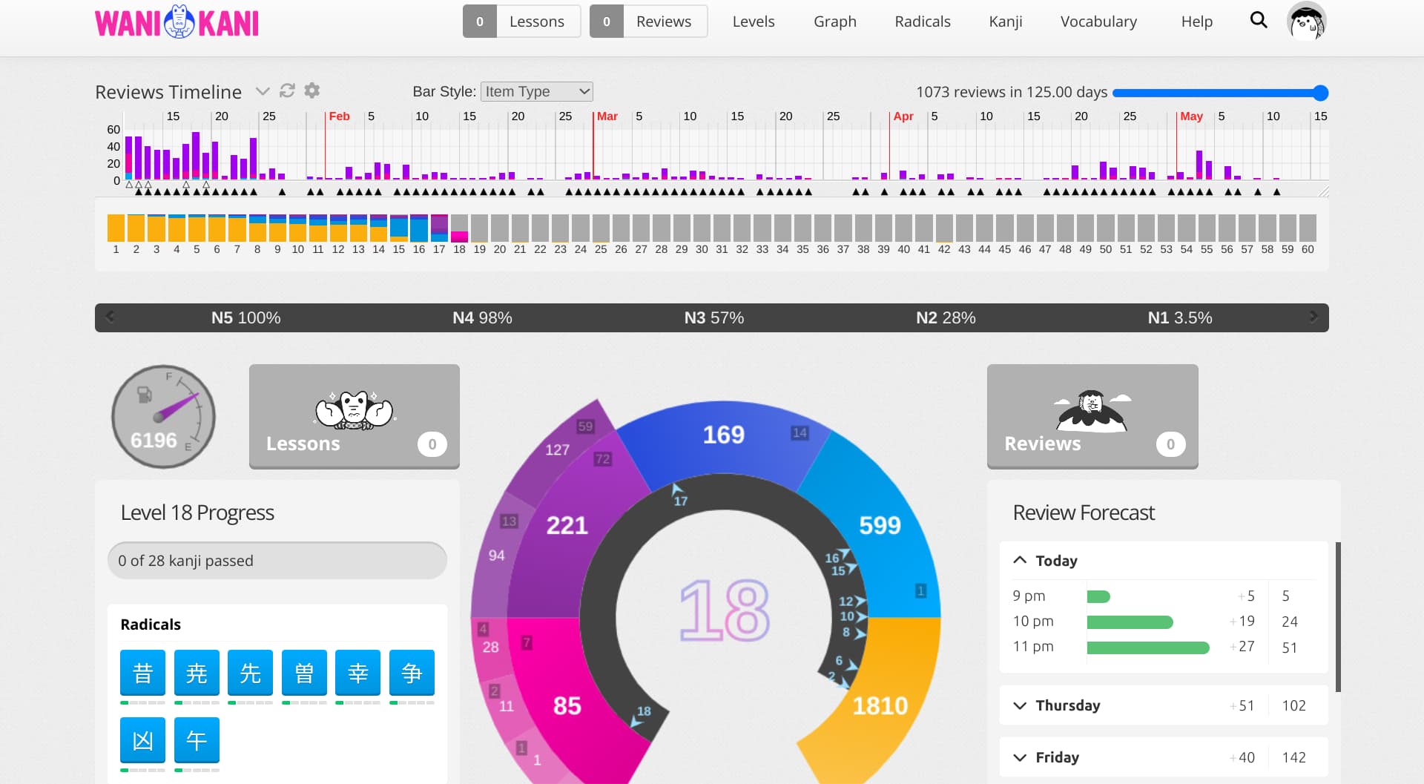Open the Lessons nav button

[x=521, y=22]
